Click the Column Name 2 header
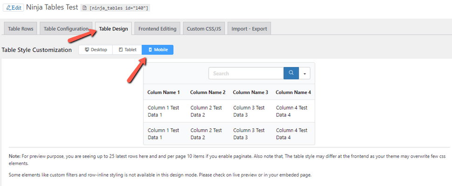The image size is (452, 186). click(207, 92)
